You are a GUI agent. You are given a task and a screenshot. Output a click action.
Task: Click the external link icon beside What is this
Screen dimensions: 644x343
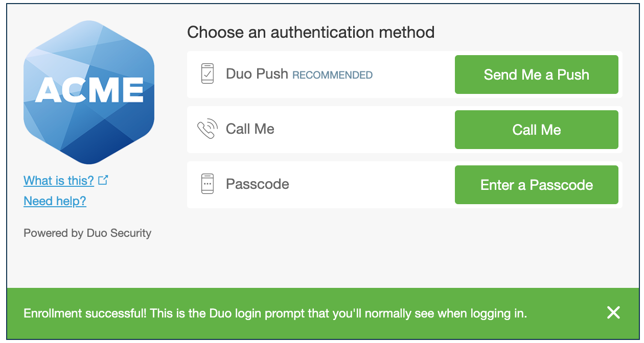pos(103,180)
